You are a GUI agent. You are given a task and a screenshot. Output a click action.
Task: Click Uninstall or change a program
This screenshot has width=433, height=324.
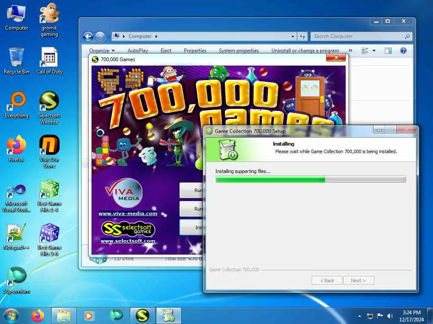[305, 51]
